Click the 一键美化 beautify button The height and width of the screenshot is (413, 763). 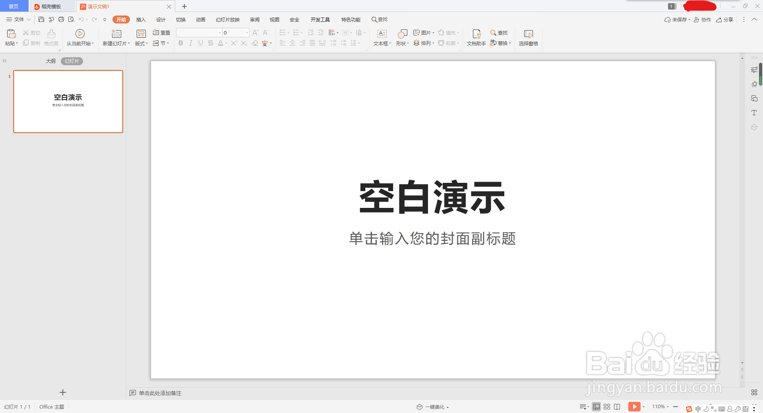click(x=432, y=407)
